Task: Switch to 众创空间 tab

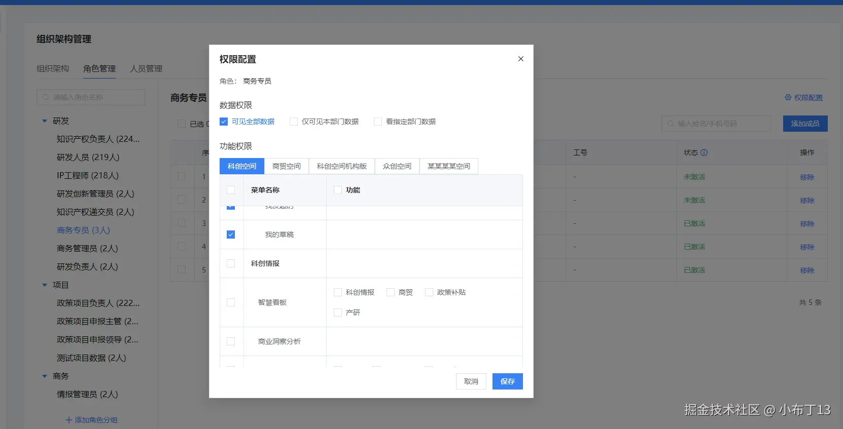Action: (397, 166)
